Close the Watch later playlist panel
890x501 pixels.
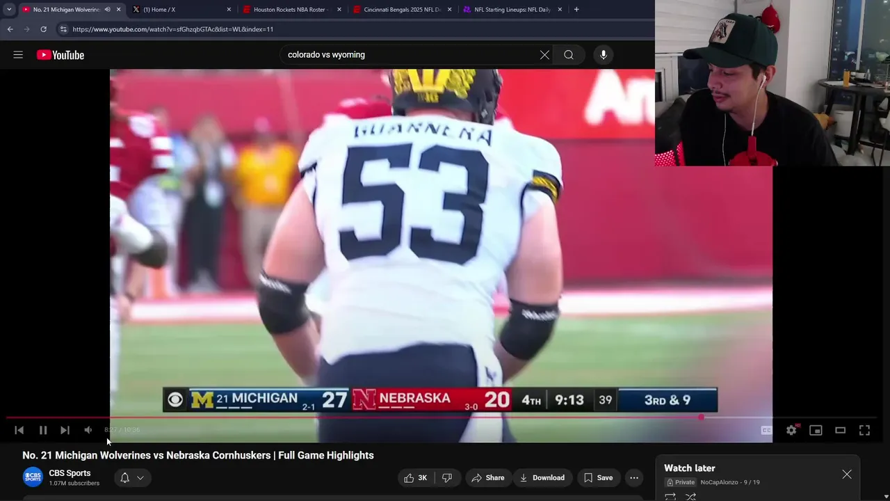tap(847, 475)
